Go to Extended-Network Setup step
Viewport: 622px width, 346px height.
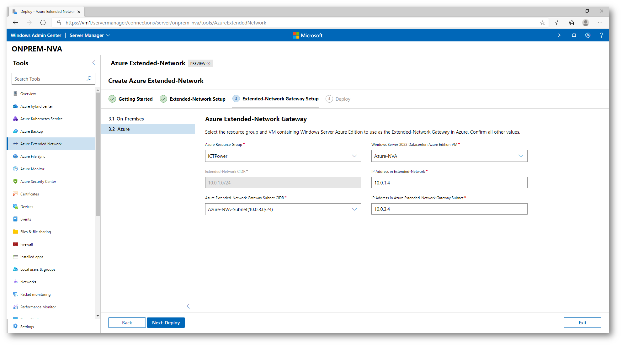coord(193,99)
